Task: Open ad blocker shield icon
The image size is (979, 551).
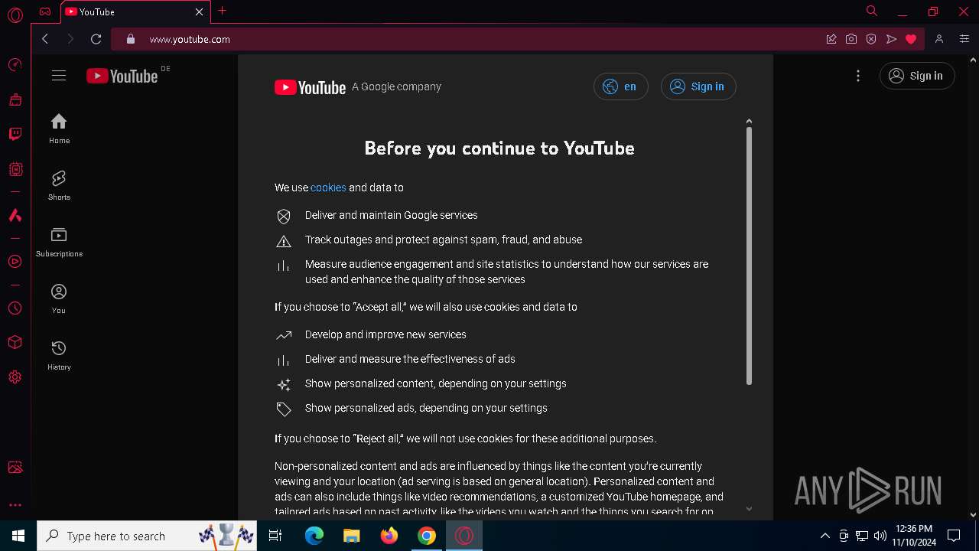Action: 871,39
